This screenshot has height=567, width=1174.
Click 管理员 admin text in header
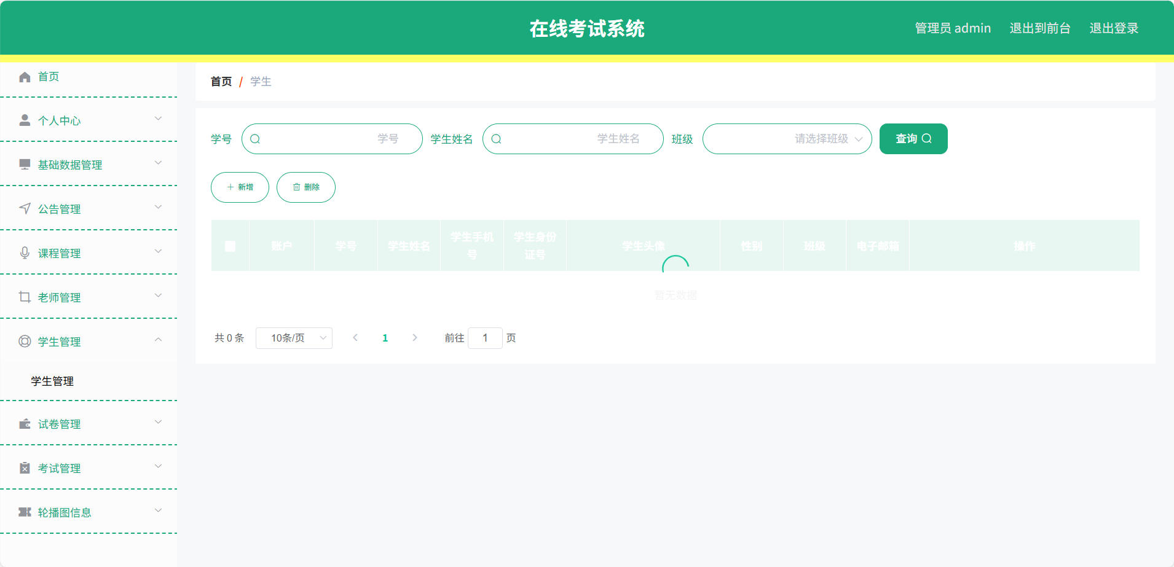click(x=953, y=28)
